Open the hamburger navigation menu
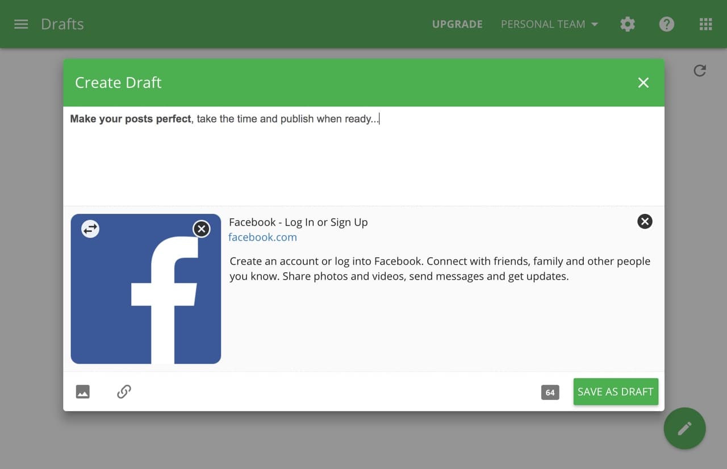Image resolution: width=727 pixels, height=469 pixels. pyautogui.click(x=21, y=24)
